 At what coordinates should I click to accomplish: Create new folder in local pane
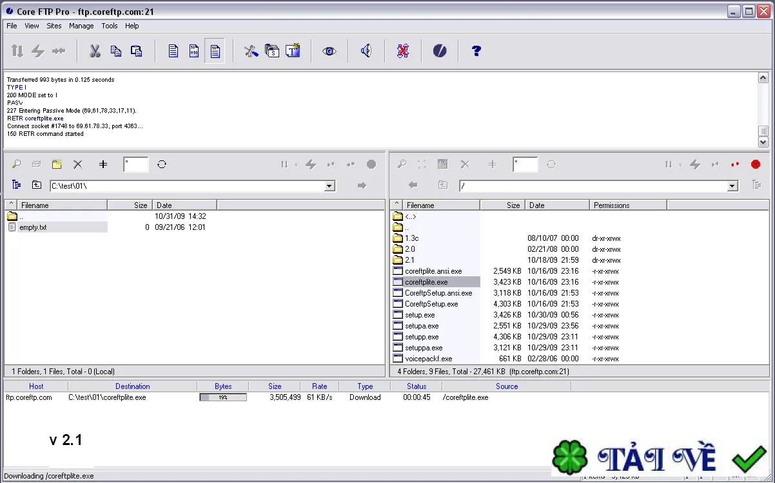57,165
